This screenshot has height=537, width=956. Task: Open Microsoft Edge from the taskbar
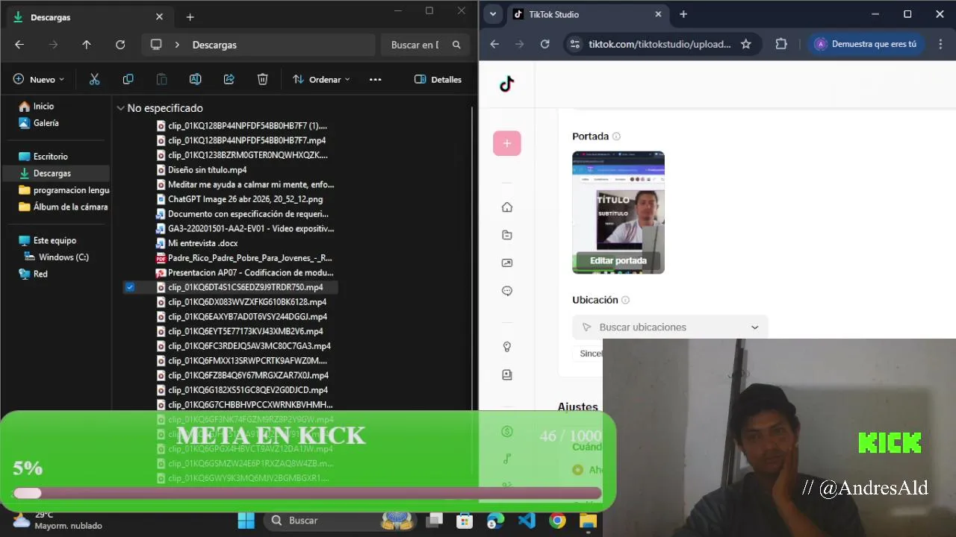[x=496, y=521]
